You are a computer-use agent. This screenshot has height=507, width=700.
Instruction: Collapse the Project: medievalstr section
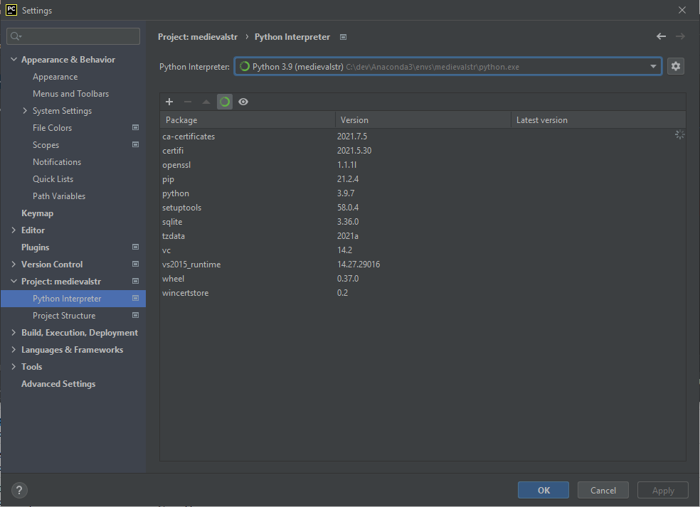pos(14,281)
